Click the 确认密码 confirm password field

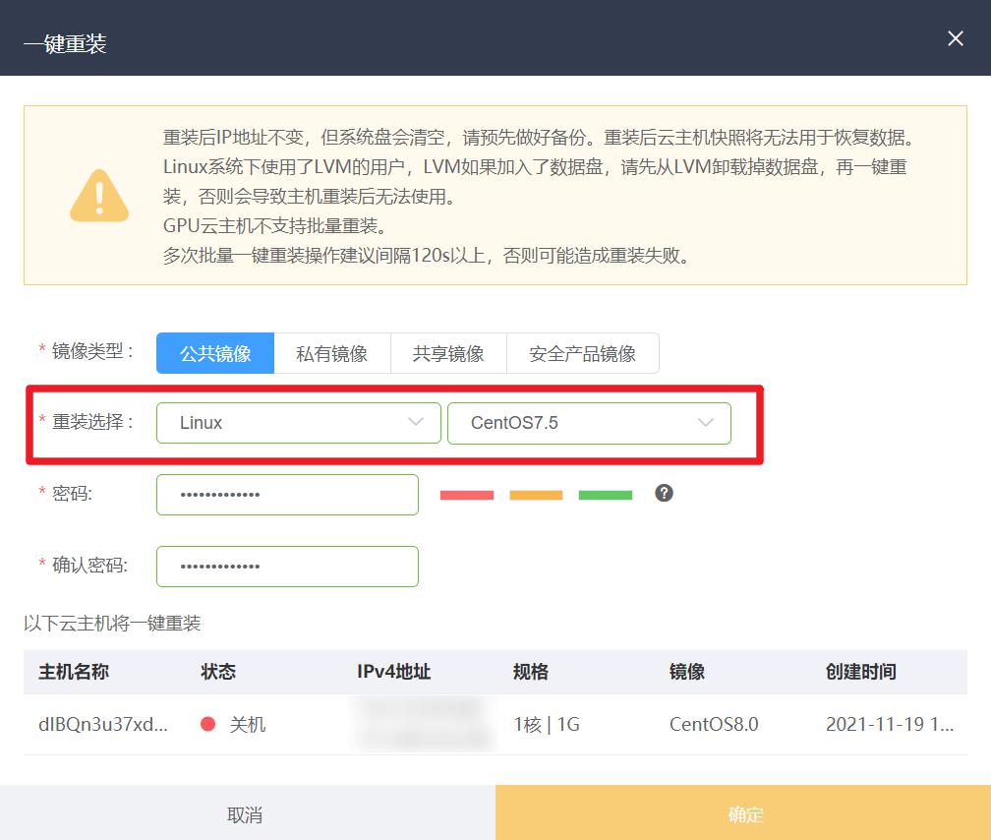pos(287,567)
